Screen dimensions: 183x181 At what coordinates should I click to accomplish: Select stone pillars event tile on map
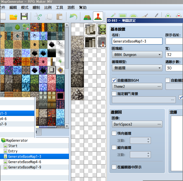90,29
